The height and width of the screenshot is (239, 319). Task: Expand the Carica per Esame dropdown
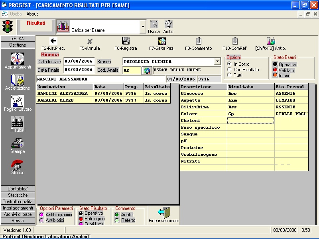click(x=143, y=27)
